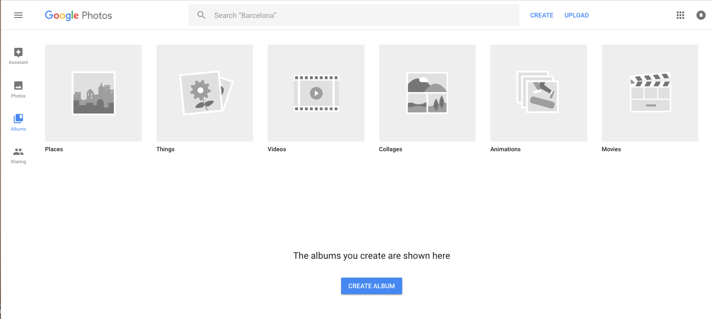This screenshot has height=319, width=713.
Task: Open the Videos album thumbnail
Action: coord(316,93)
